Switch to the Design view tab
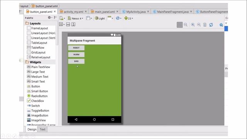 [x=32, y=129]
